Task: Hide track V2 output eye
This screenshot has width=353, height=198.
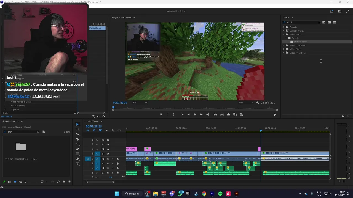Action: [x=108, y=149]
